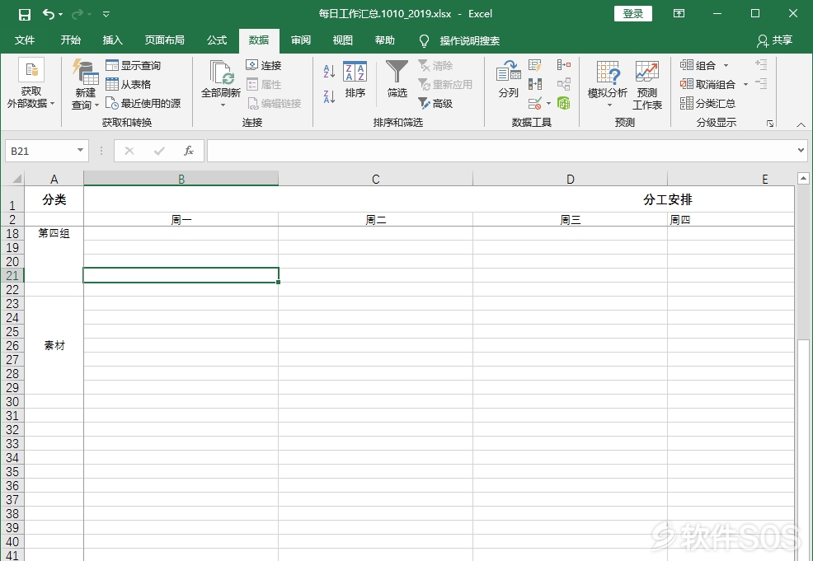The image size is (813, 561).
Task: Click Consolidate icon in 数据工具
Action: [564, 65]
